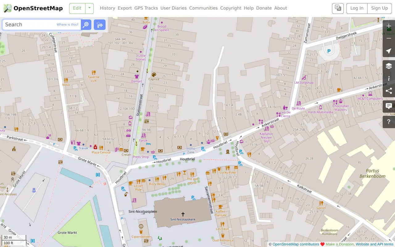Click the Log In button

(357, 8)
